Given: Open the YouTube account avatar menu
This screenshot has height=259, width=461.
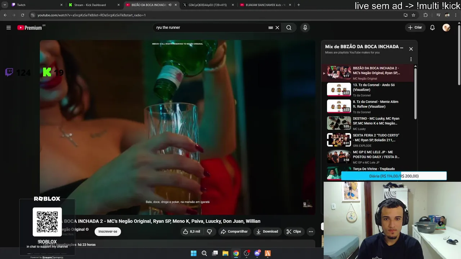Looking at the screenshot, I should (446, 28).
